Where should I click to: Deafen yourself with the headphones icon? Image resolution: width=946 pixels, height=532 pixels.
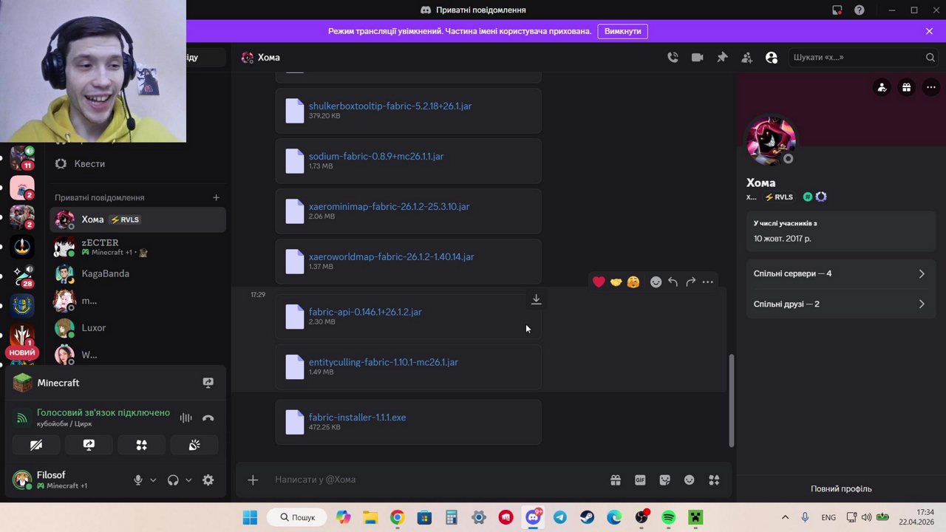(x=173, y=480)
